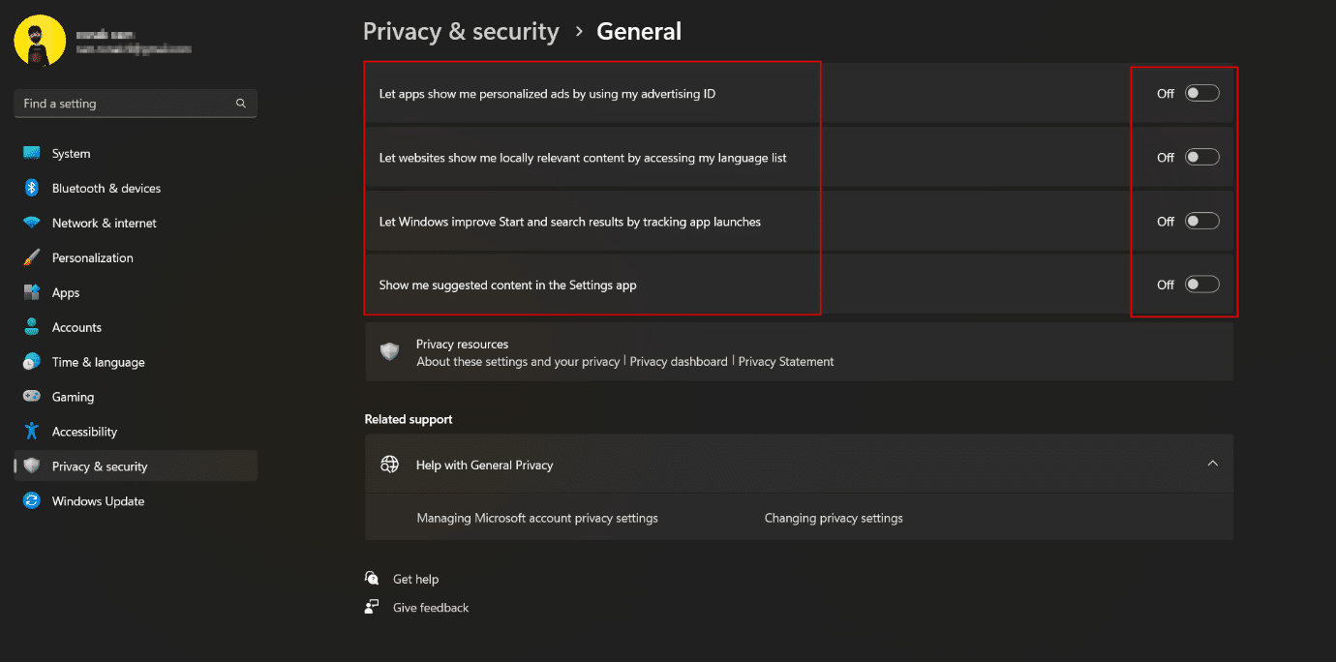The width and height of the screenshot is (1336, 662).
Task: Click the locally relevant content setting description
Action: 583,158
